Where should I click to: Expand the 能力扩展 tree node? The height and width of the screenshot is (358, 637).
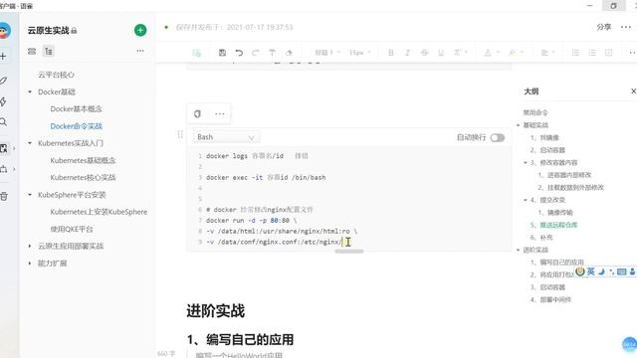pyautogui.click(x=30, y=263)
